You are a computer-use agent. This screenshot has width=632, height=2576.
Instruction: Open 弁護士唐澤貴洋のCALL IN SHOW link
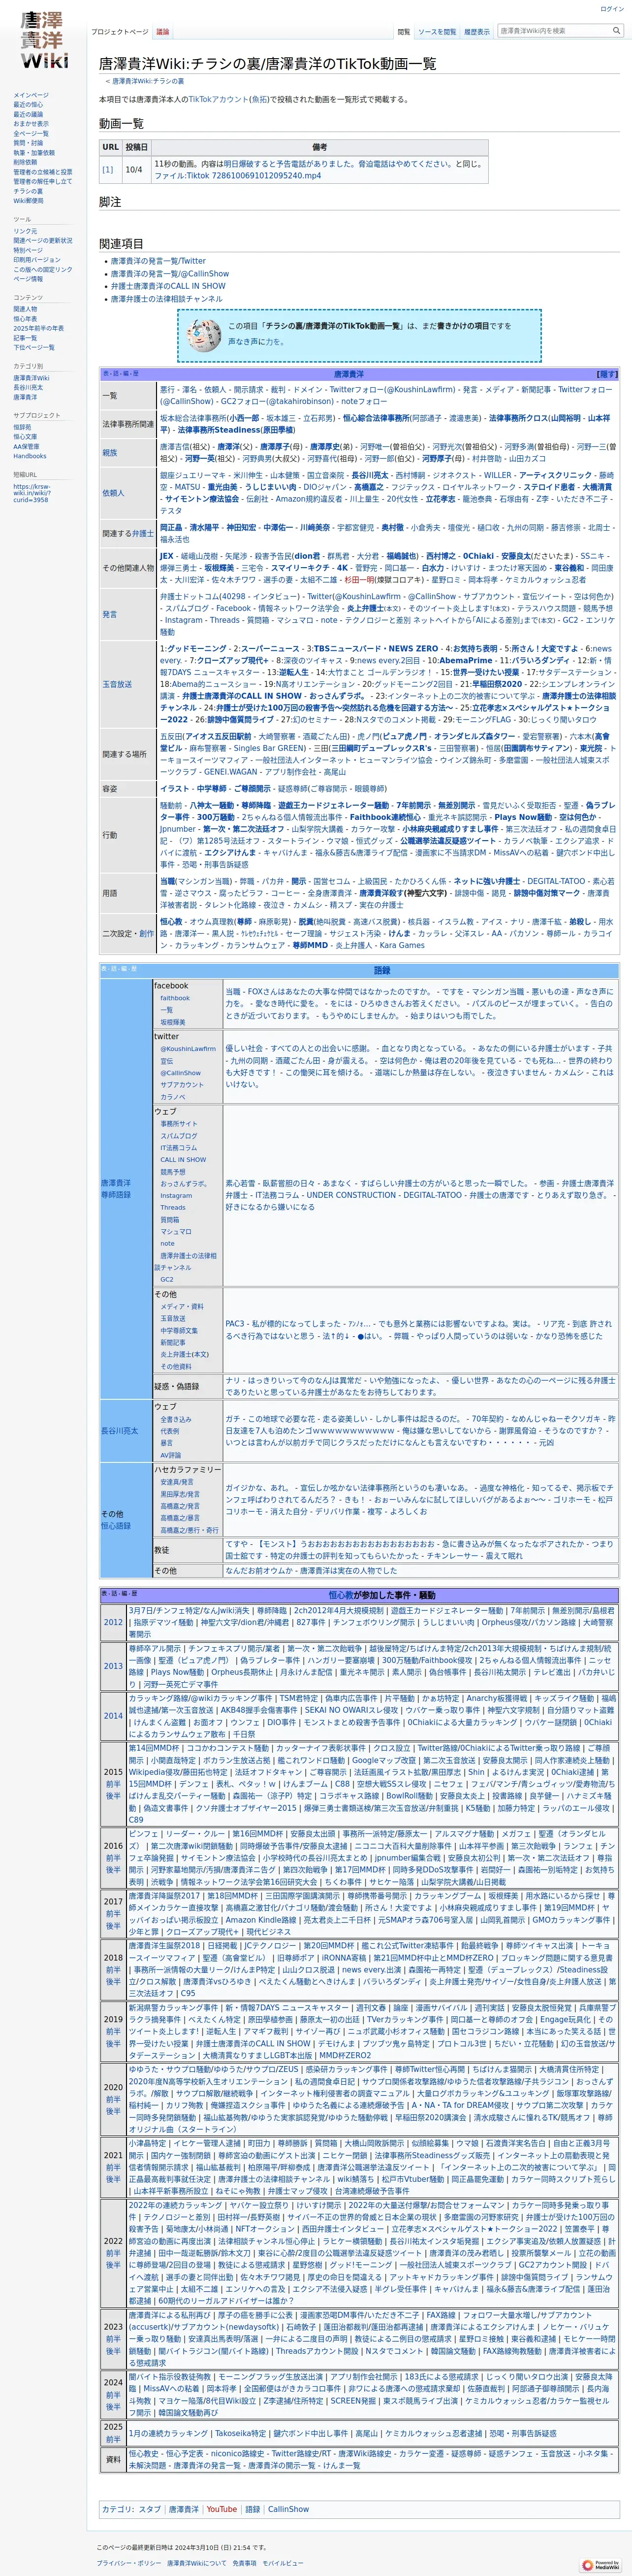click(x=168, y=286)
